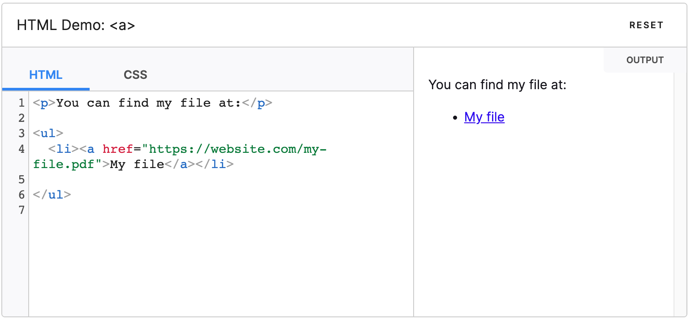Select the HTML editor tab
The width and height of the screenshot is (691, 320).
[x=46, y=75]
